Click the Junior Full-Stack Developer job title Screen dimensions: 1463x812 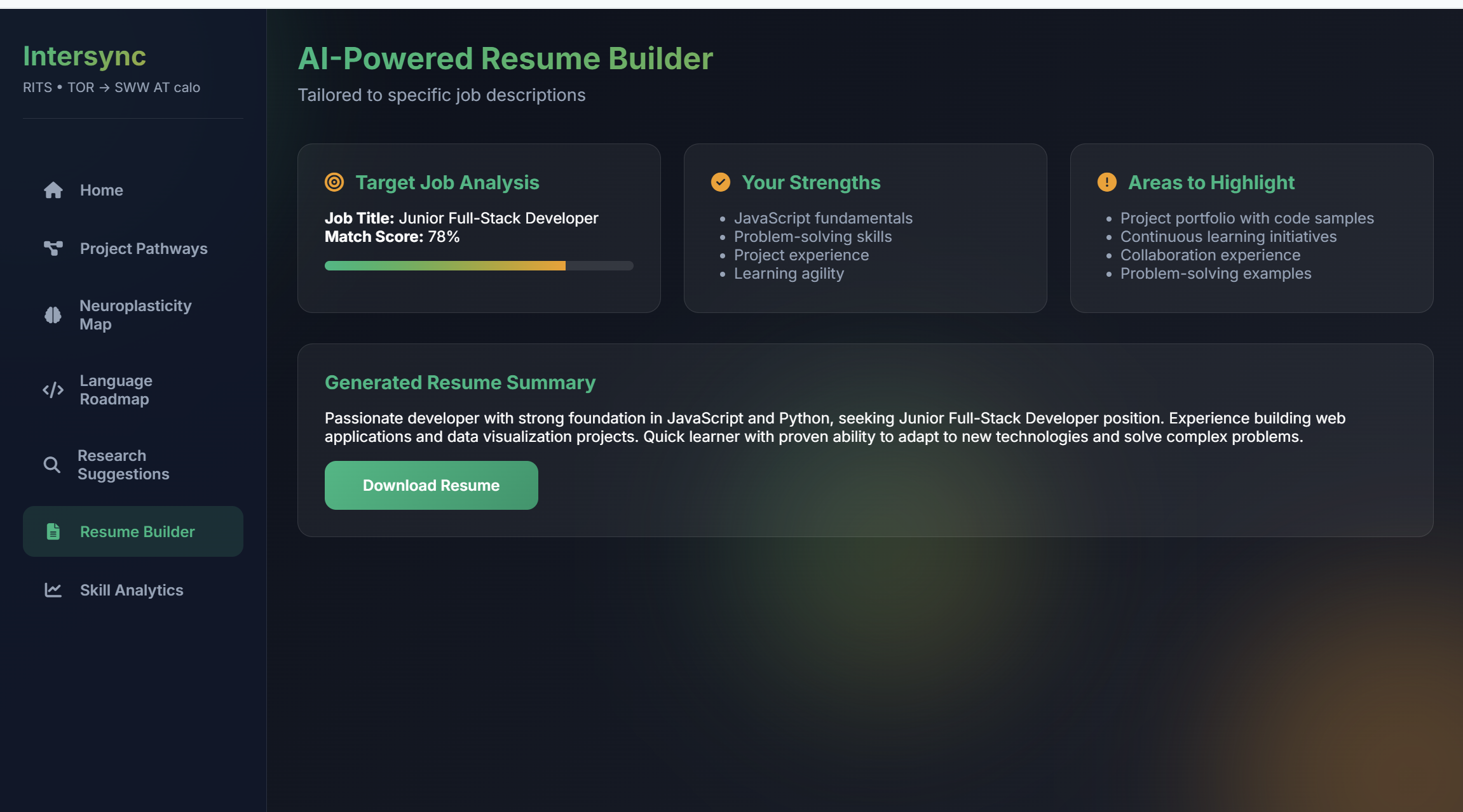point(498,218)
